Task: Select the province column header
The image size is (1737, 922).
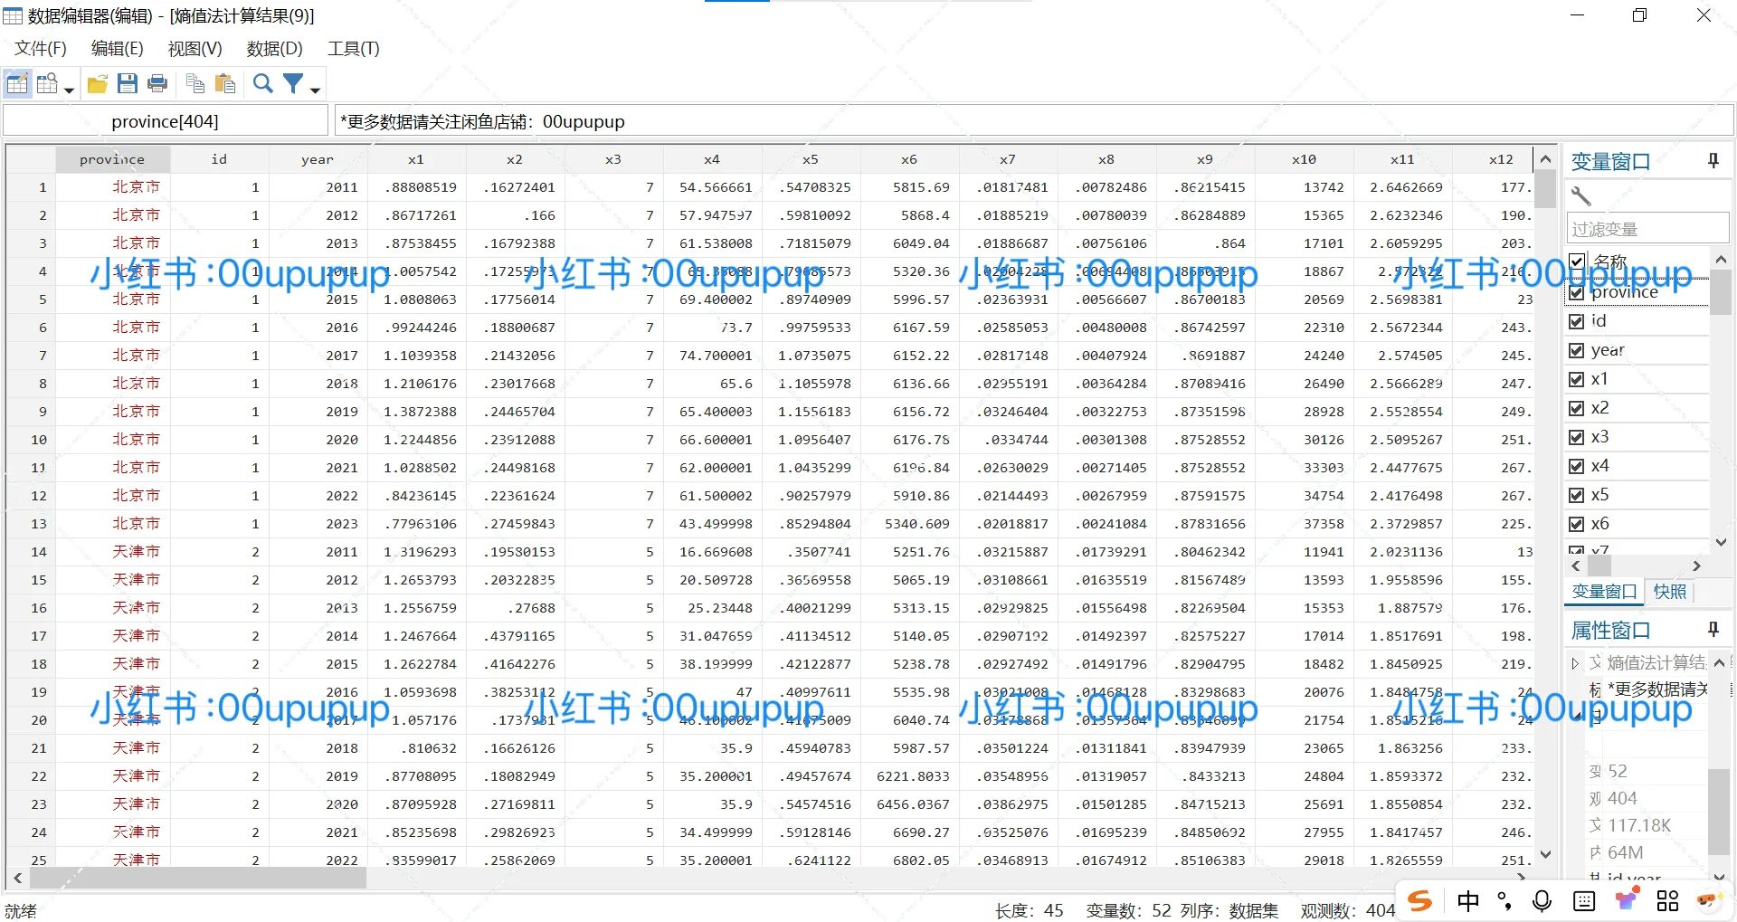Action: (112, 159)
